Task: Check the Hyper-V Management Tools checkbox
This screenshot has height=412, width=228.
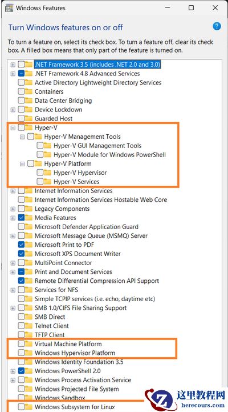Action: (31, 137)
